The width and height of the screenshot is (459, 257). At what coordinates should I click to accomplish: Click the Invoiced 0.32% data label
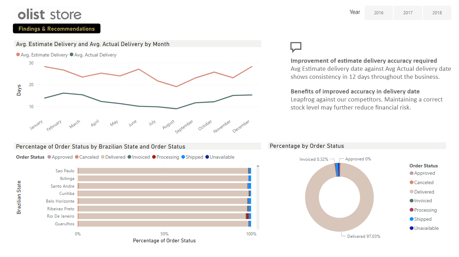point(314,159)
